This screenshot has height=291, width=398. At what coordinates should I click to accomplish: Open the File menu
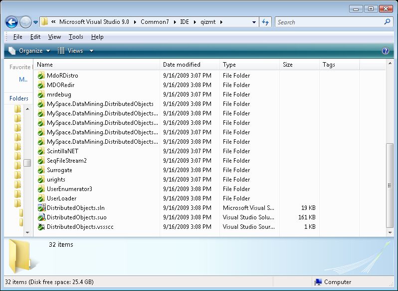tap(18, 37)
